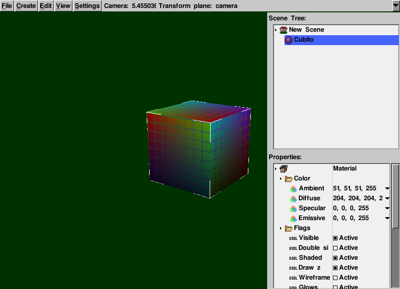Select the Cubito tree item
The width and height of the screenshot is (400, 289).
pyautogui.click(x=342, y=40)
